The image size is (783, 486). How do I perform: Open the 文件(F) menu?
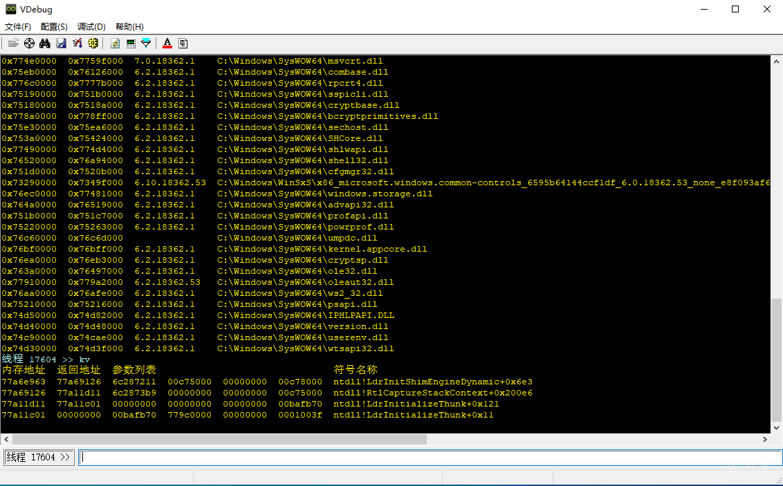tap(18, 27)
